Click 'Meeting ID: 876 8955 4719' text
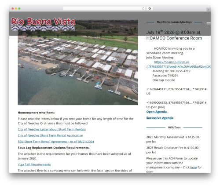The width and height of the screenshot is (220, 186). (x=171, y=71)
